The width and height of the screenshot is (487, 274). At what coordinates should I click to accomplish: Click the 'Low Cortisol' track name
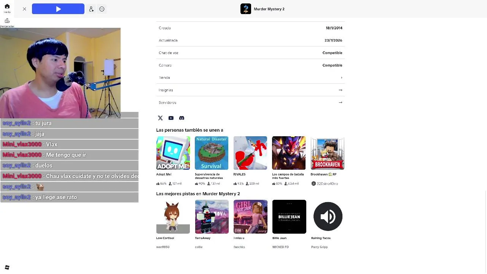point(165,238)
